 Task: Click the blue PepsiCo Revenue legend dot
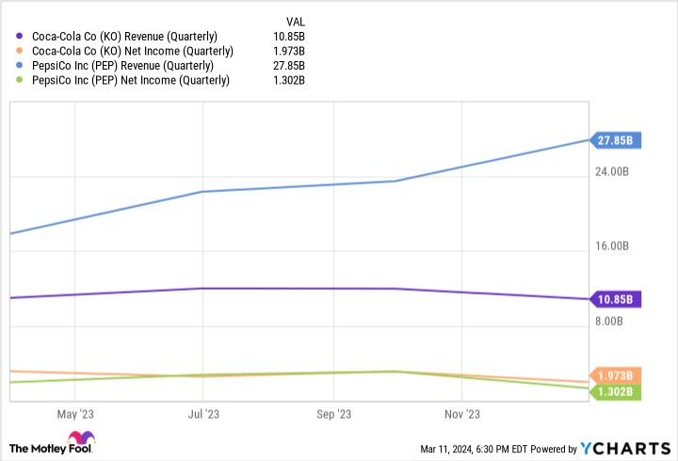21,66
